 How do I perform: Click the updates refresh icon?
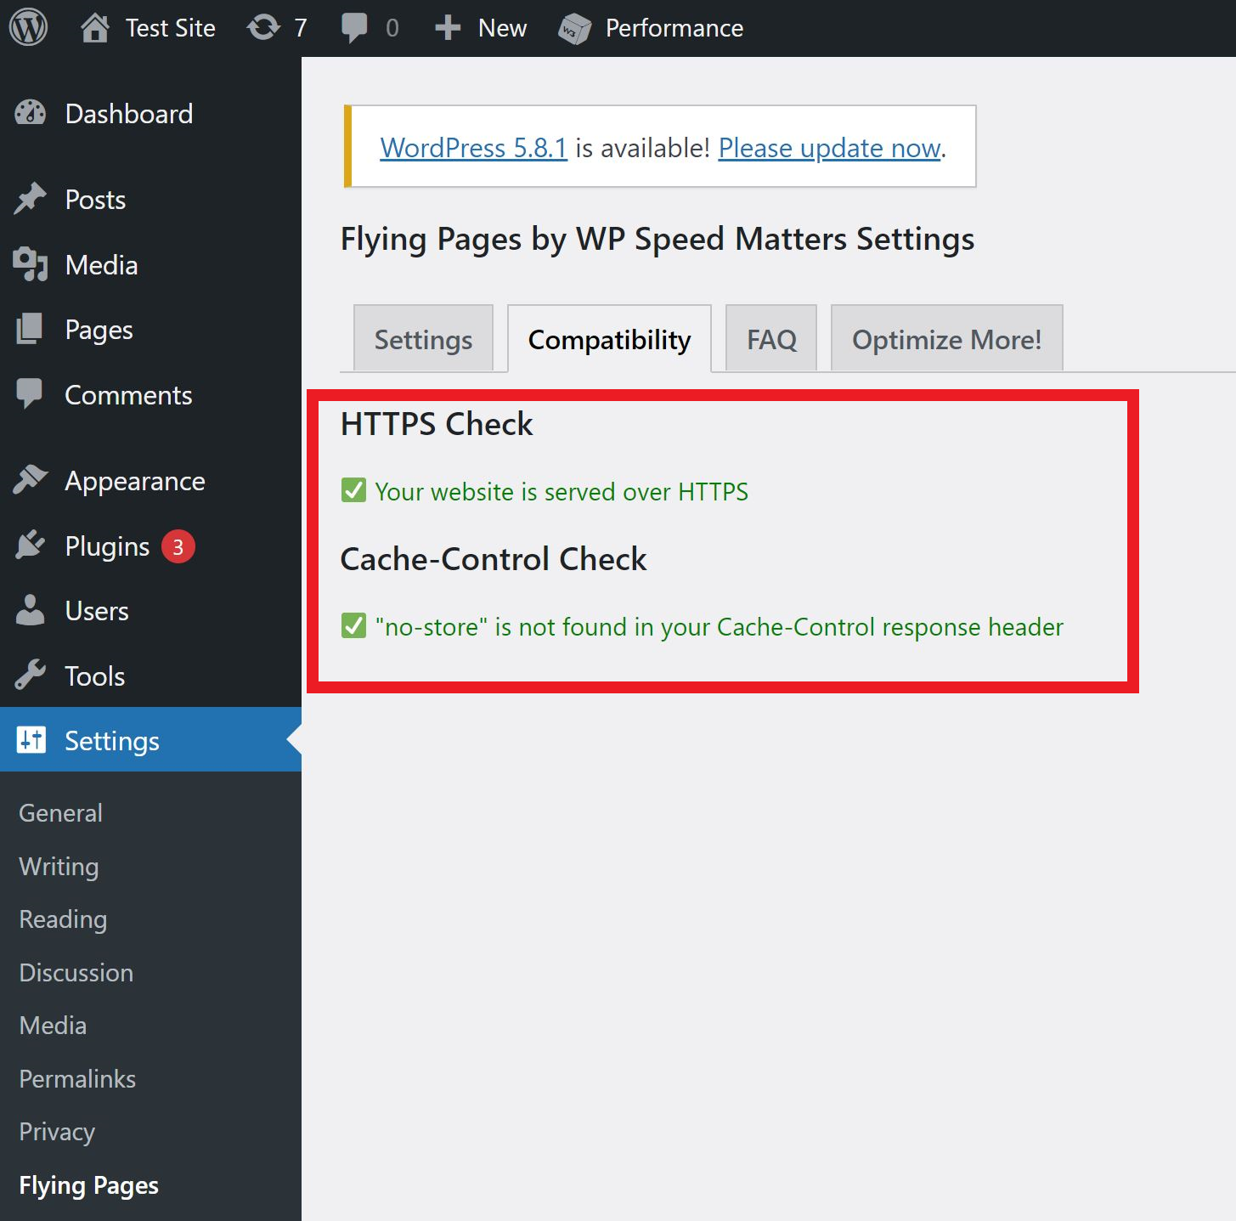pos(263,28)
